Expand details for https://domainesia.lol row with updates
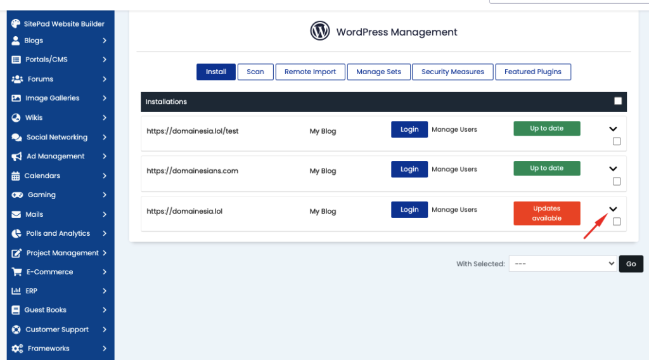 tap(613, 209)
